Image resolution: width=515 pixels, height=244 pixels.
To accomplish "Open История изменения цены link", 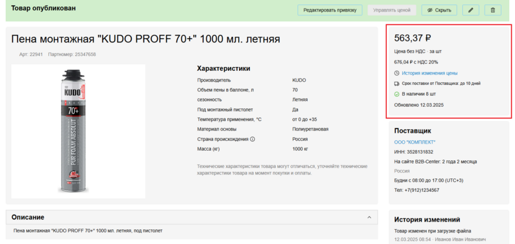I will tap(429, 73).
